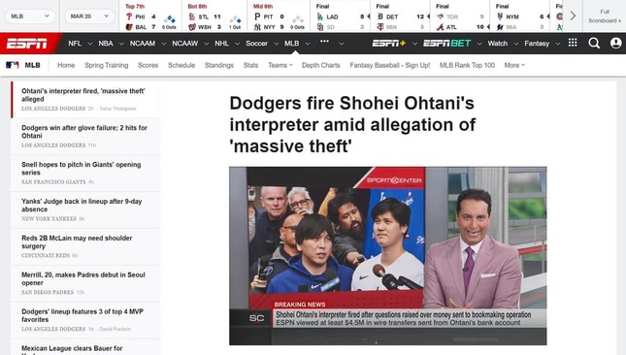626x355 pixels.
Task: Click the Tigers logo in scoreboard
Action: coord(380,16)
